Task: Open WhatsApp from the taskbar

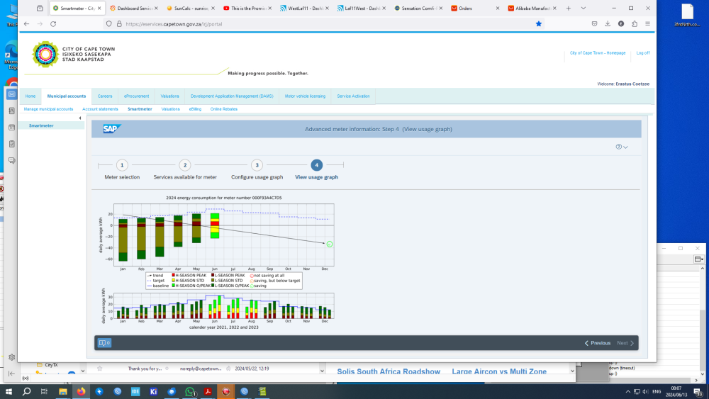Action: pos(190,392)
